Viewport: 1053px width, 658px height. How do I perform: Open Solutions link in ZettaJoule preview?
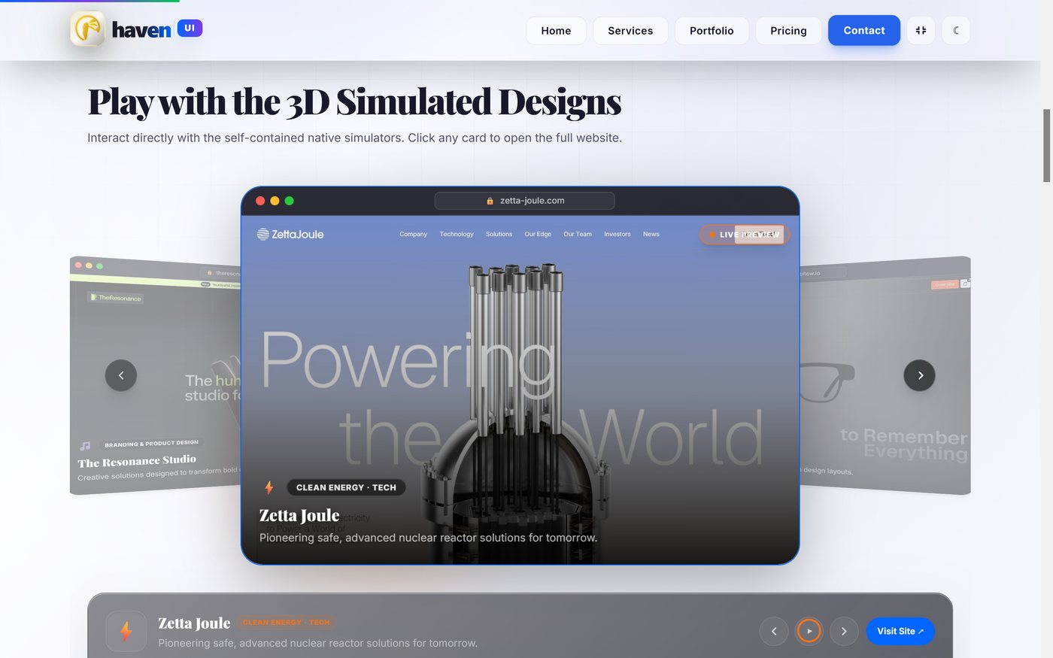pos(499,234)
